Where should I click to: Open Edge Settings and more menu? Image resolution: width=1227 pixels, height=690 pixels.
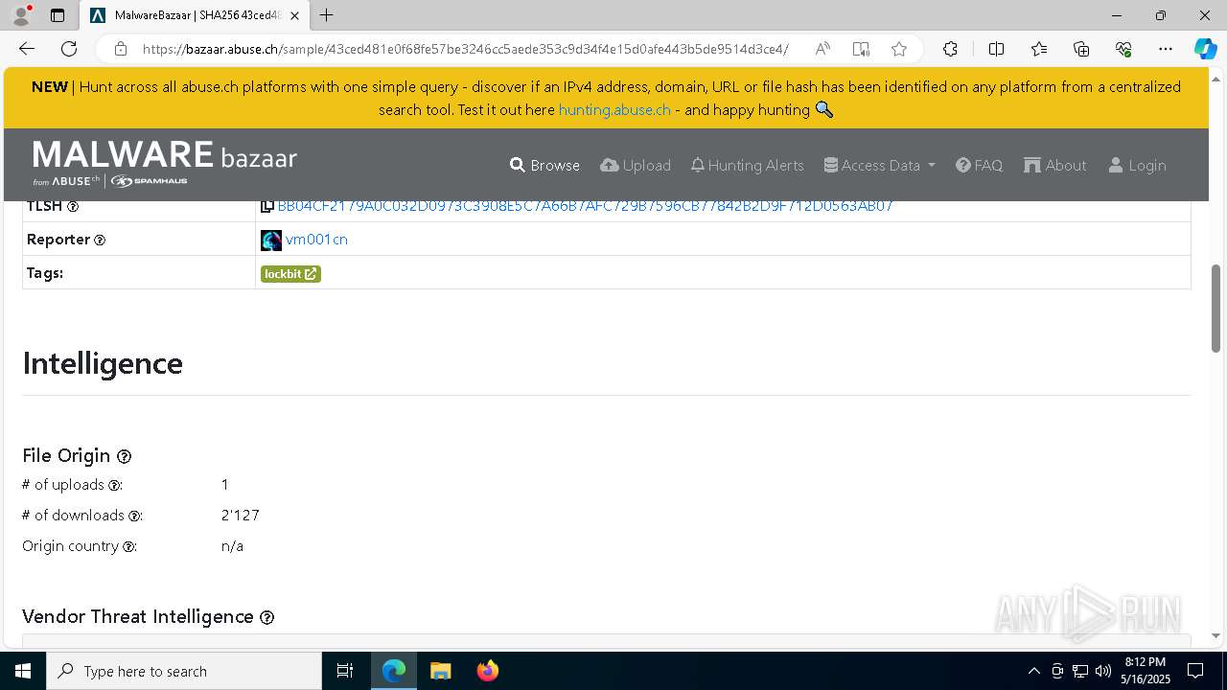point(1165,49)
